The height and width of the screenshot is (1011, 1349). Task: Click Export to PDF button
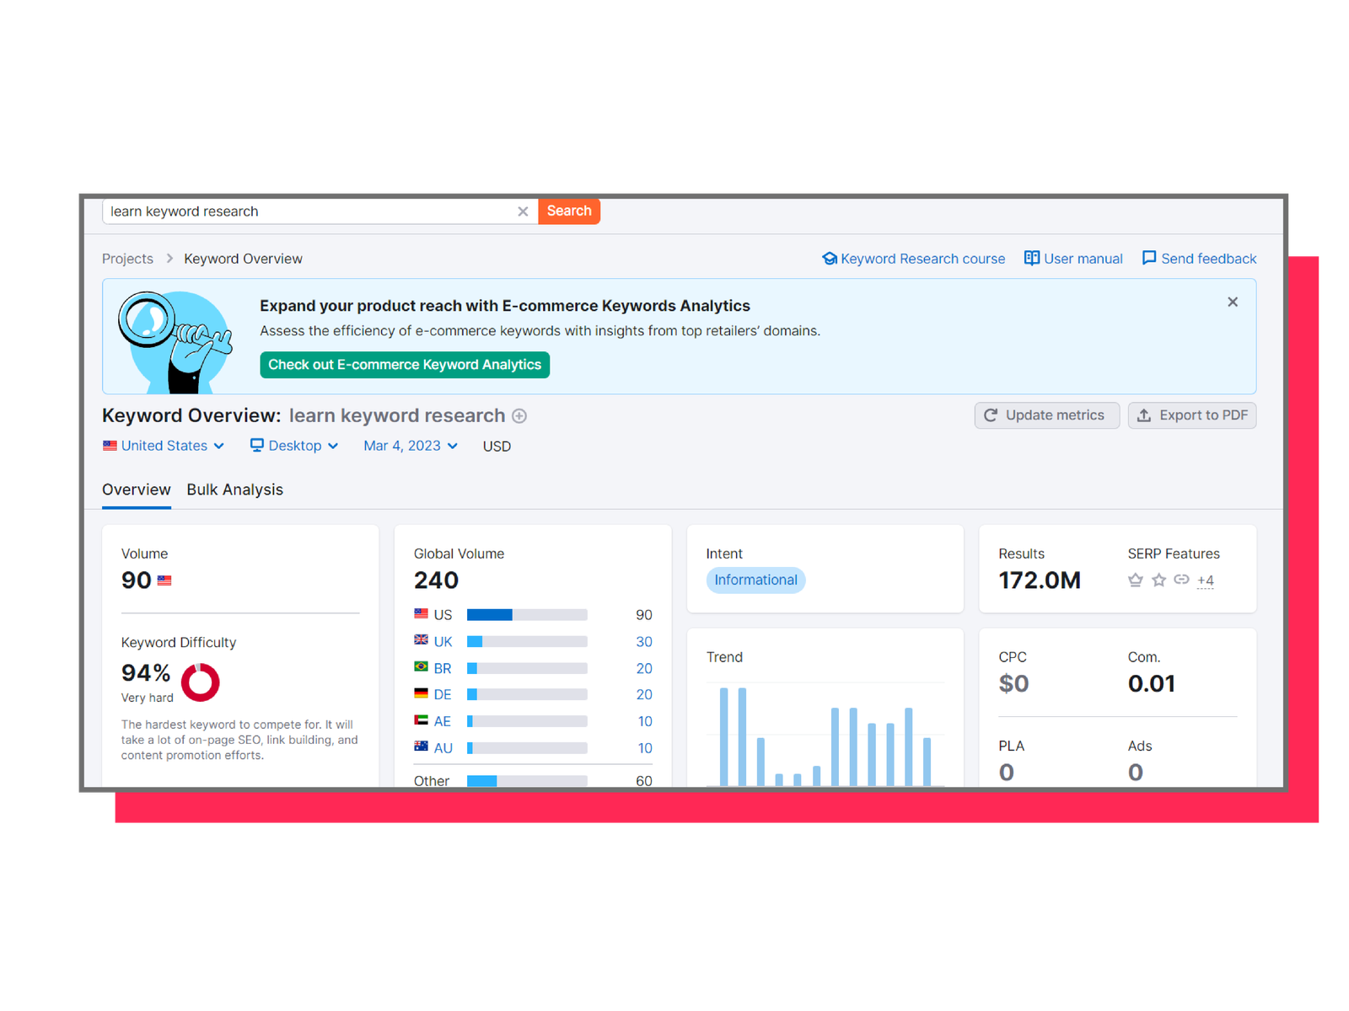(1192, 415)
